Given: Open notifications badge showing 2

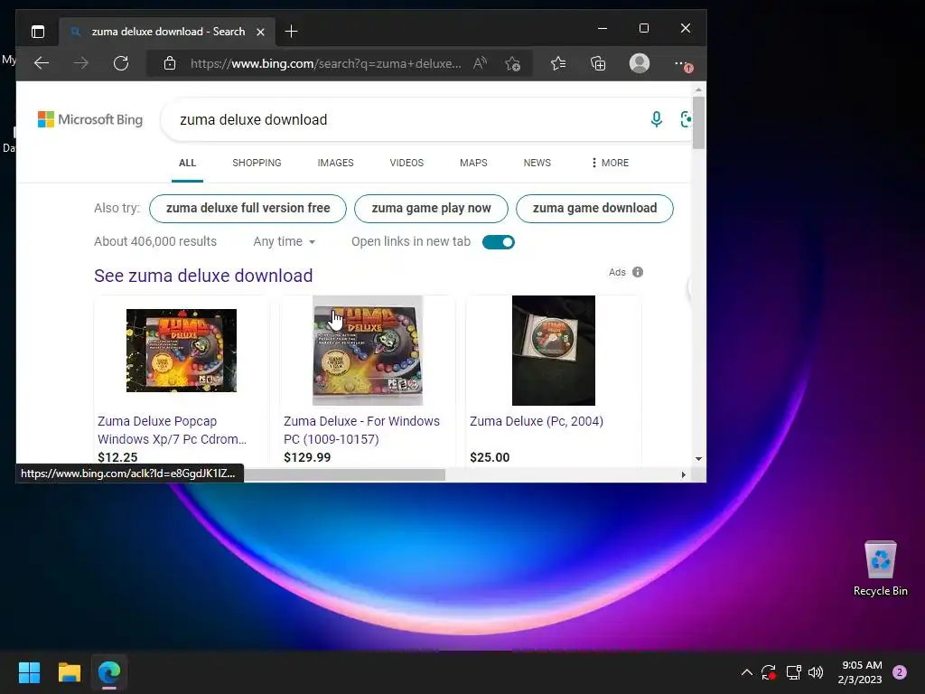Looking at the screenshot, I should click(x=900, y=672).
